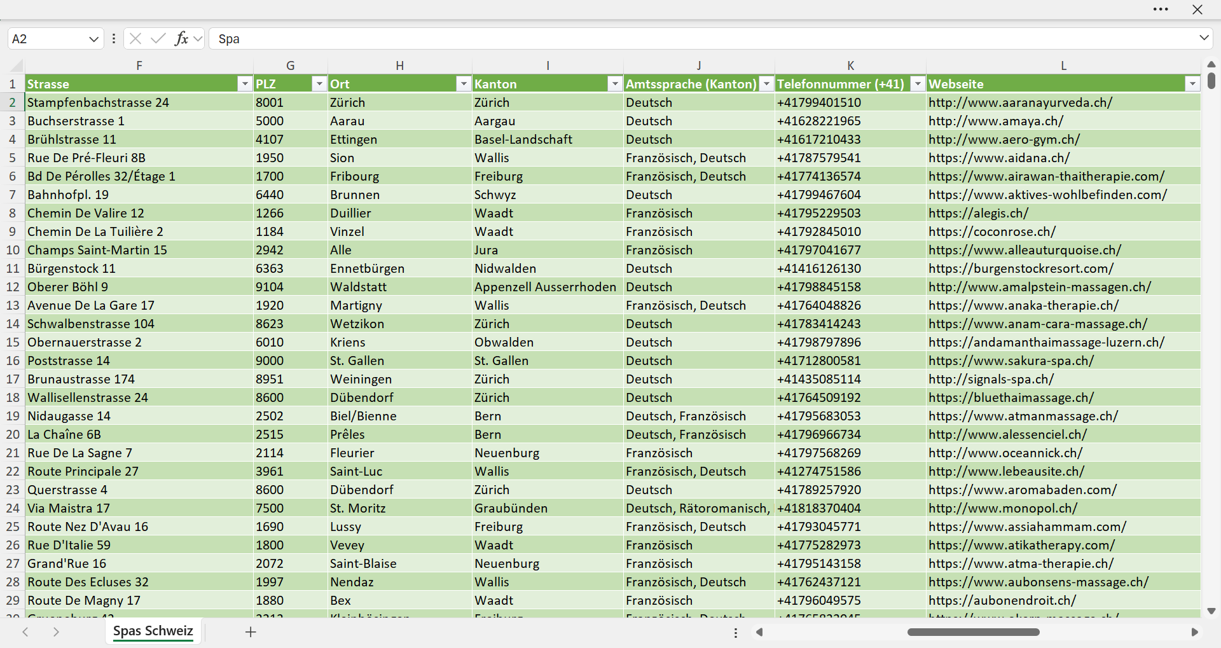The height and width of the screenshot is (648, 1221).
Task: Select cell Chemin De La Tuilière 2
Action: (139, 231)
